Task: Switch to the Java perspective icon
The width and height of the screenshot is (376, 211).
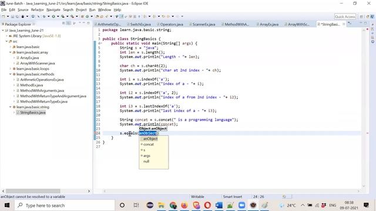Action: point(372,16)
